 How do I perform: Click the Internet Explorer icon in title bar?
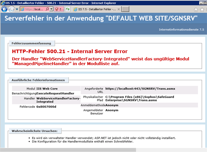pyautogui.click(x=3, y=3)
